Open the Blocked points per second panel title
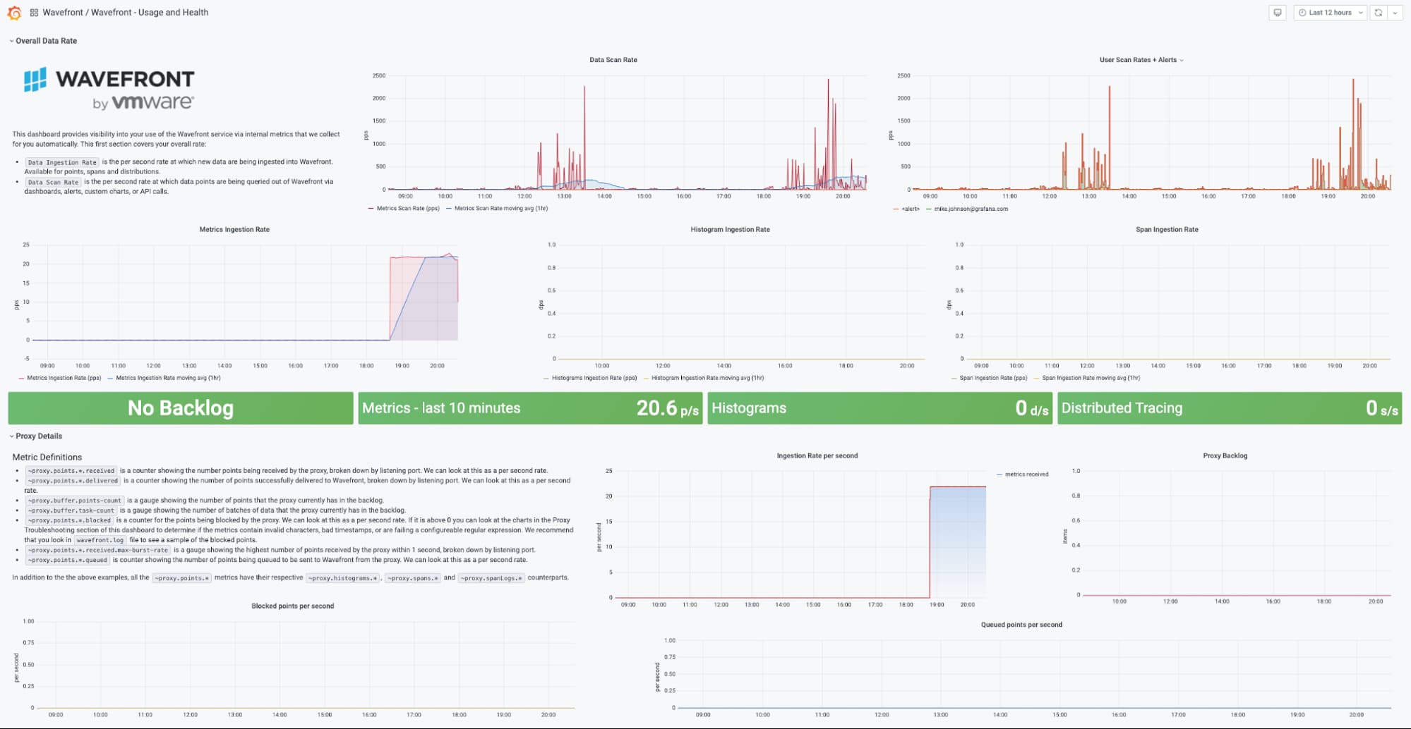Image resolution: width=1411 pixels, height=729 pixels. pos(293,606)
